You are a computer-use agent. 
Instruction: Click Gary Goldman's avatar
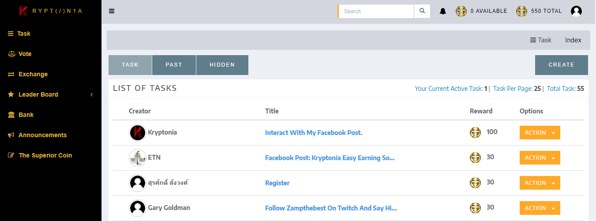(x=138, y=208)
